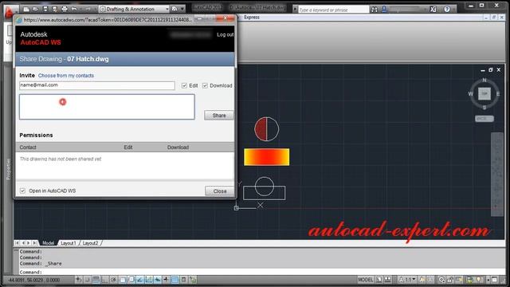Click the Sign In user icon

point(384,9)
